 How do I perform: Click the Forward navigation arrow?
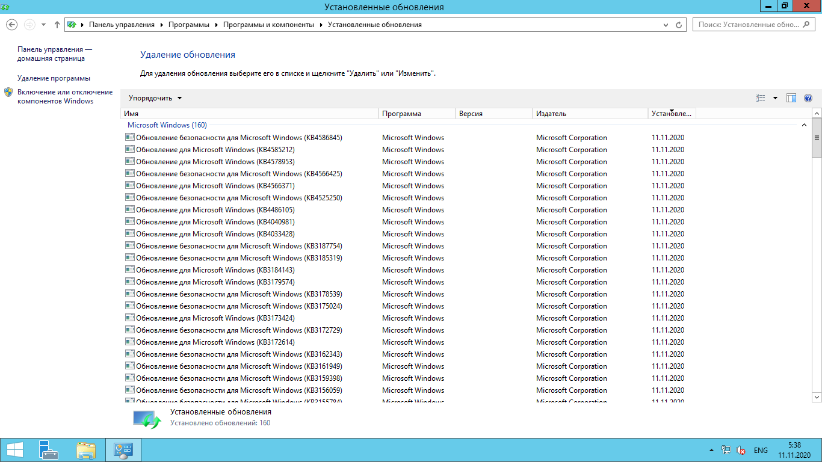(29, 25)
